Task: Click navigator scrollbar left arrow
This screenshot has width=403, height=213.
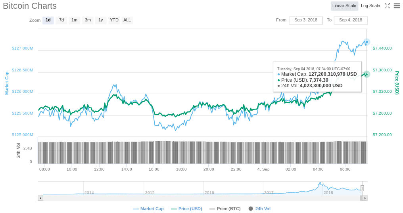Action: click(x=40, y=198)
